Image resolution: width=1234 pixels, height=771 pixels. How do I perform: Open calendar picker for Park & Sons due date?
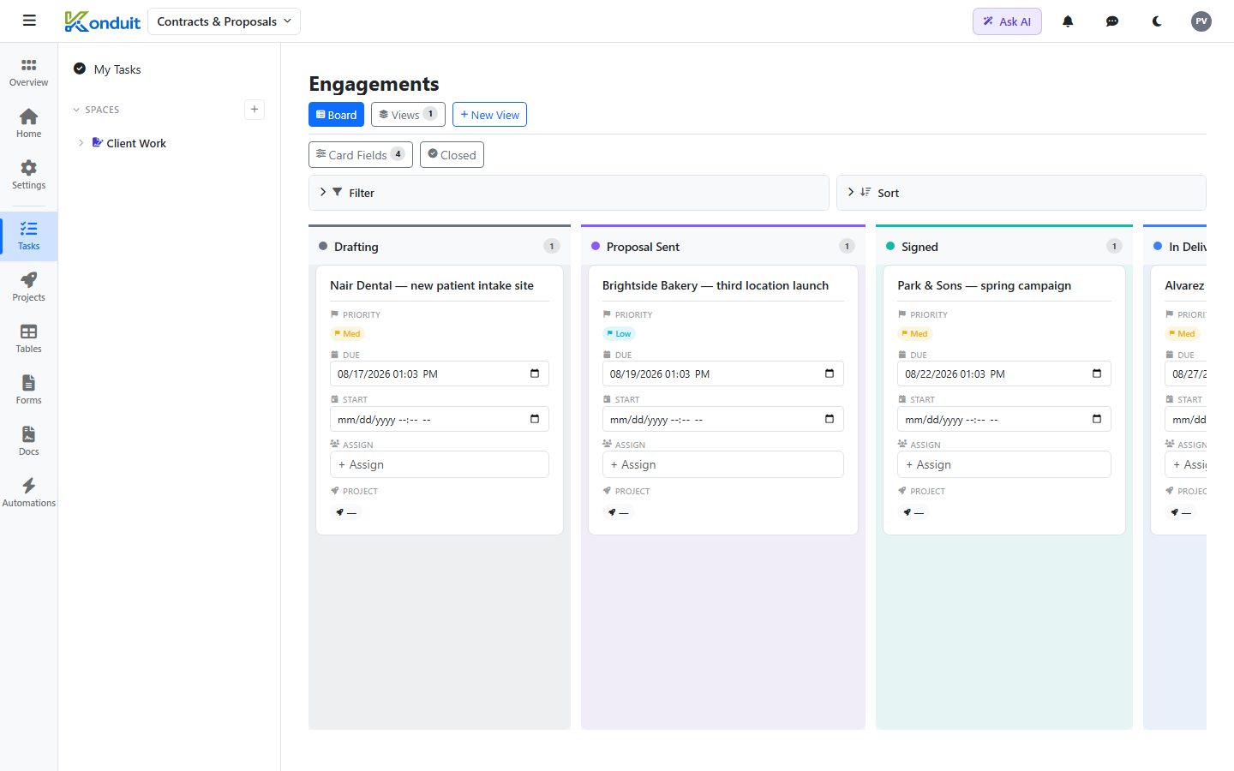click(1097, 374)
